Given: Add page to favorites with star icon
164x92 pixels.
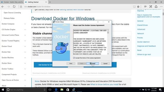Looking at the screenshot, I should click(x=138, y=7).
